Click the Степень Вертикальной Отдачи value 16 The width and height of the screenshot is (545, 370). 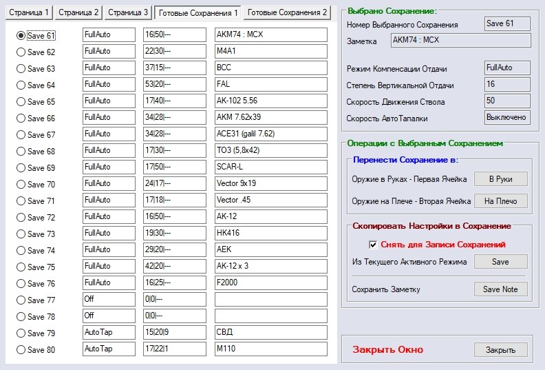click(507, 84)
